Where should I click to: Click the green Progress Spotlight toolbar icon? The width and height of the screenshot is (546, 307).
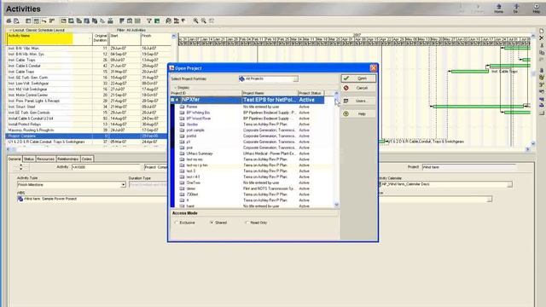coord(157,20)
